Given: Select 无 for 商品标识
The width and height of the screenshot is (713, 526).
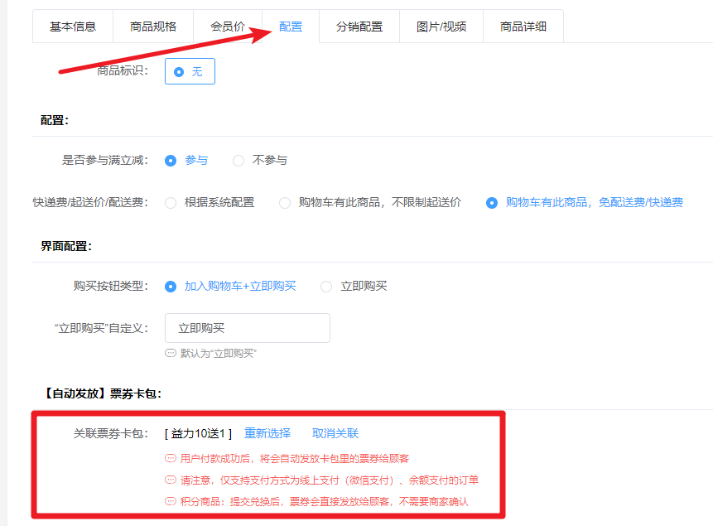Looking at the screenshot, I should pyautogui.click(x=190, y=71).
